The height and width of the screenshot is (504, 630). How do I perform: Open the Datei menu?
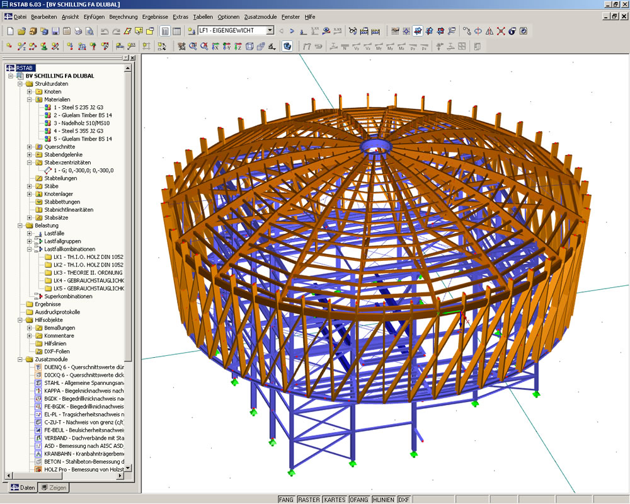[20, 17]
